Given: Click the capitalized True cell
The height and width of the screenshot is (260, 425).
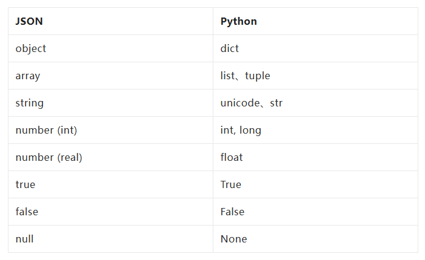Looking at the screenshot, I should [315, 184].
